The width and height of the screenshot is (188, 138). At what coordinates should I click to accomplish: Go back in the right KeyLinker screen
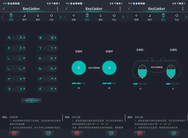(129, 9)
